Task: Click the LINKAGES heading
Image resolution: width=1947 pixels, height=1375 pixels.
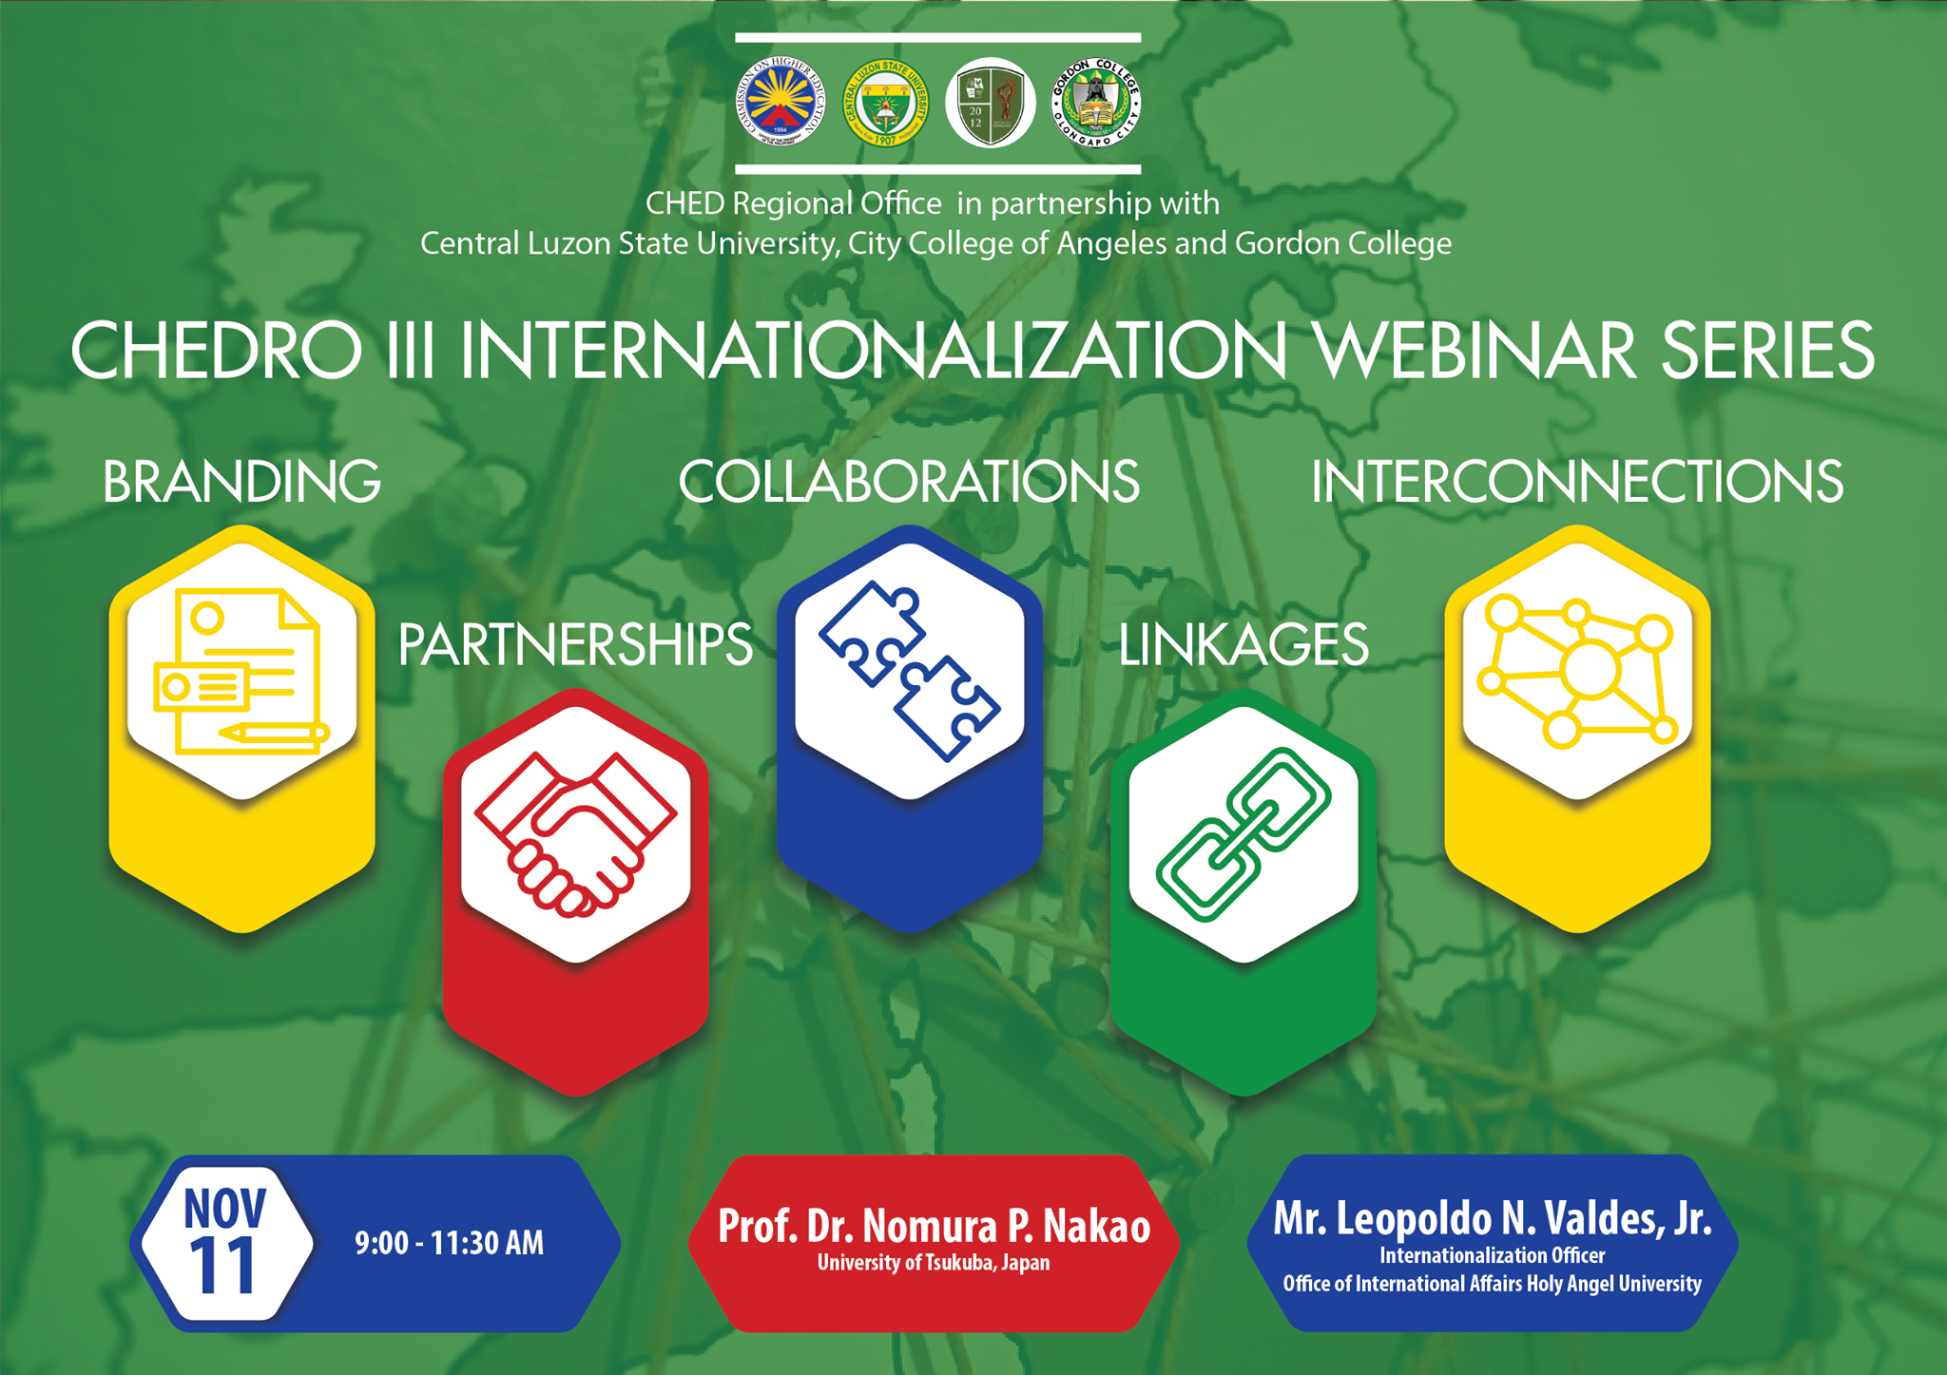Action: coord(1243,645)
